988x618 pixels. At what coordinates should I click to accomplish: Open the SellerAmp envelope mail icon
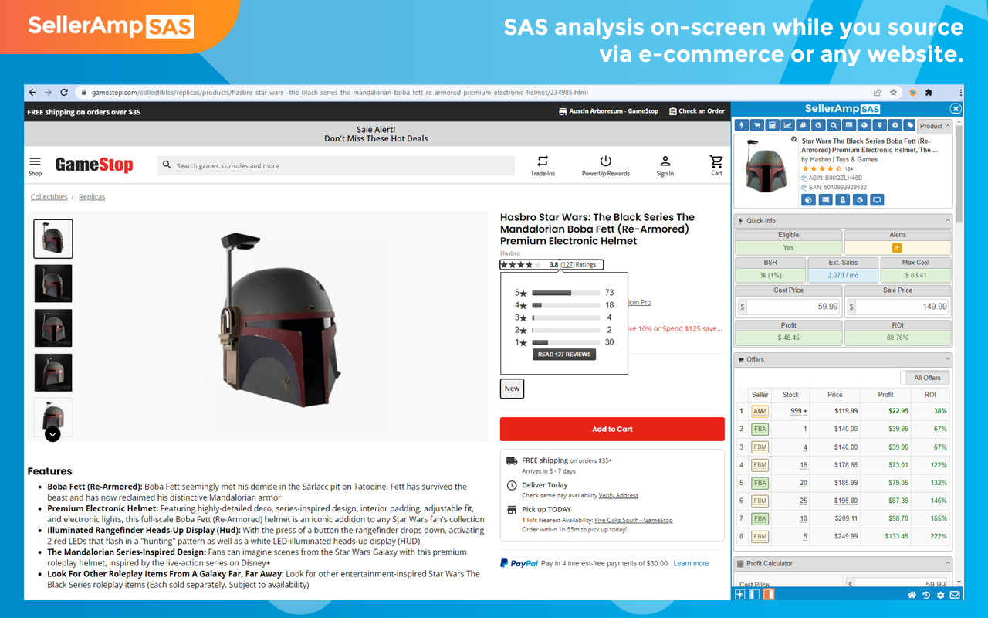point(955,595)
